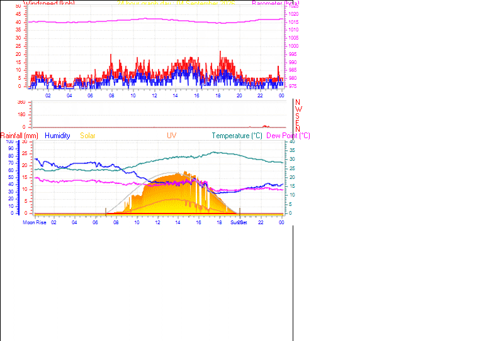
Task: Click the Barometer (hpa) axis label
Action: coord(276,3)
